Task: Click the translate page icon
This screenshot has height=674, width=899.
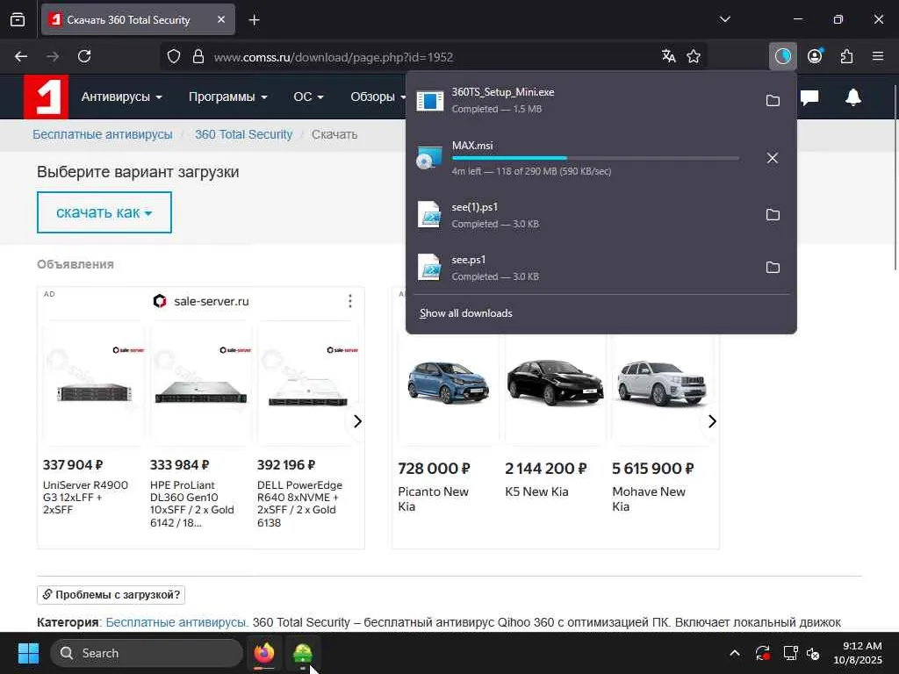Action: tap(668, 56)
